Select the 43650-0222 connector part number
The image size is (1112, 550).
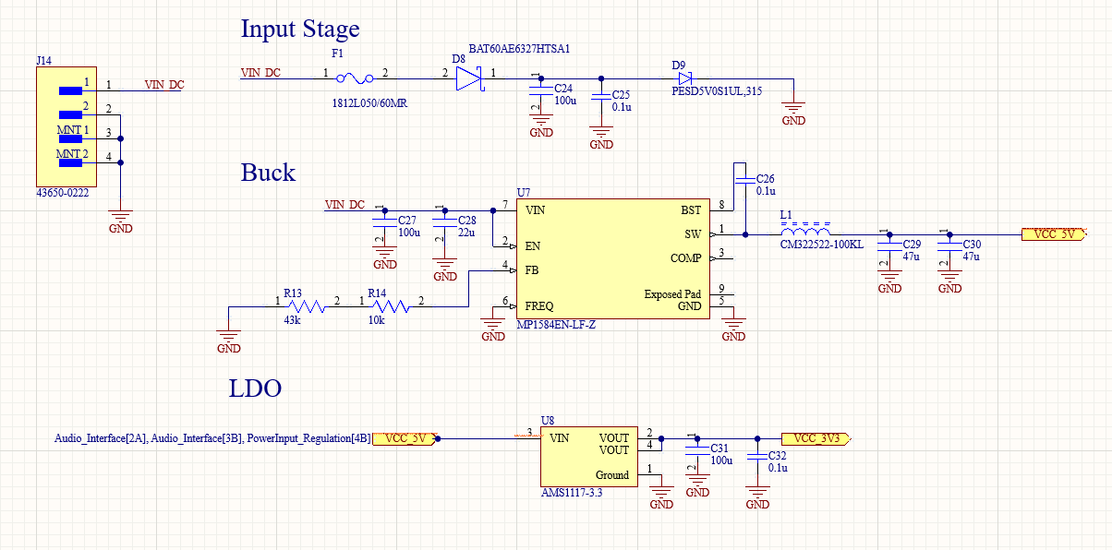point(62,194)
